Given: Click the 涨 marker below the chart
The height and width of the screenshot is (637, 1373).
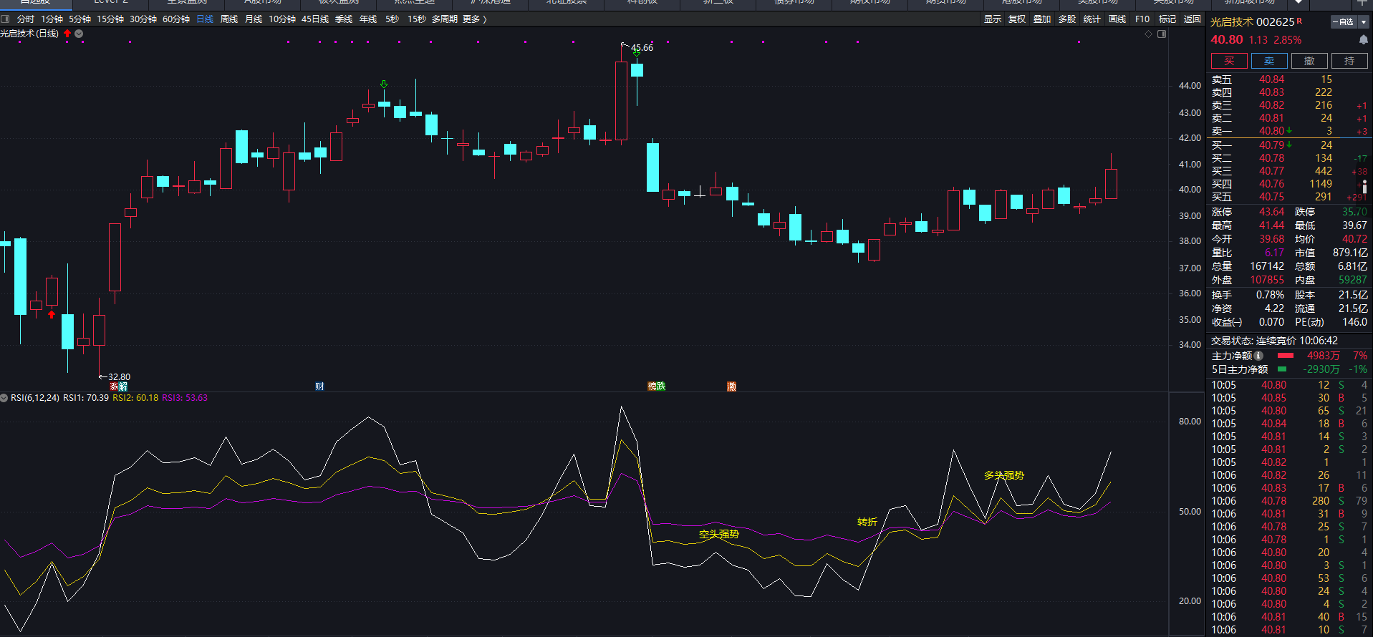Looking at the screenshot, I should click(x=114, y=386).
